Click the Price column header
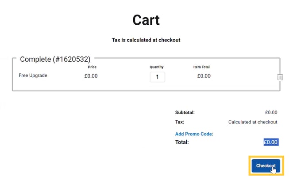This screenshot has height=180, width=289. click(x=92, y=67)
